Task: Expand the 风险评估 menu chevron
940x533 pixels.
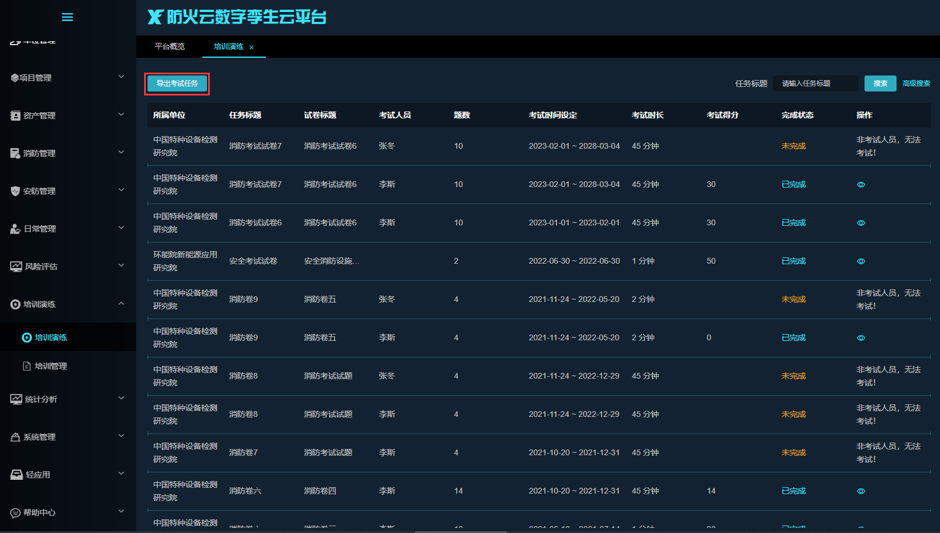Action: [x=121, y=265]
